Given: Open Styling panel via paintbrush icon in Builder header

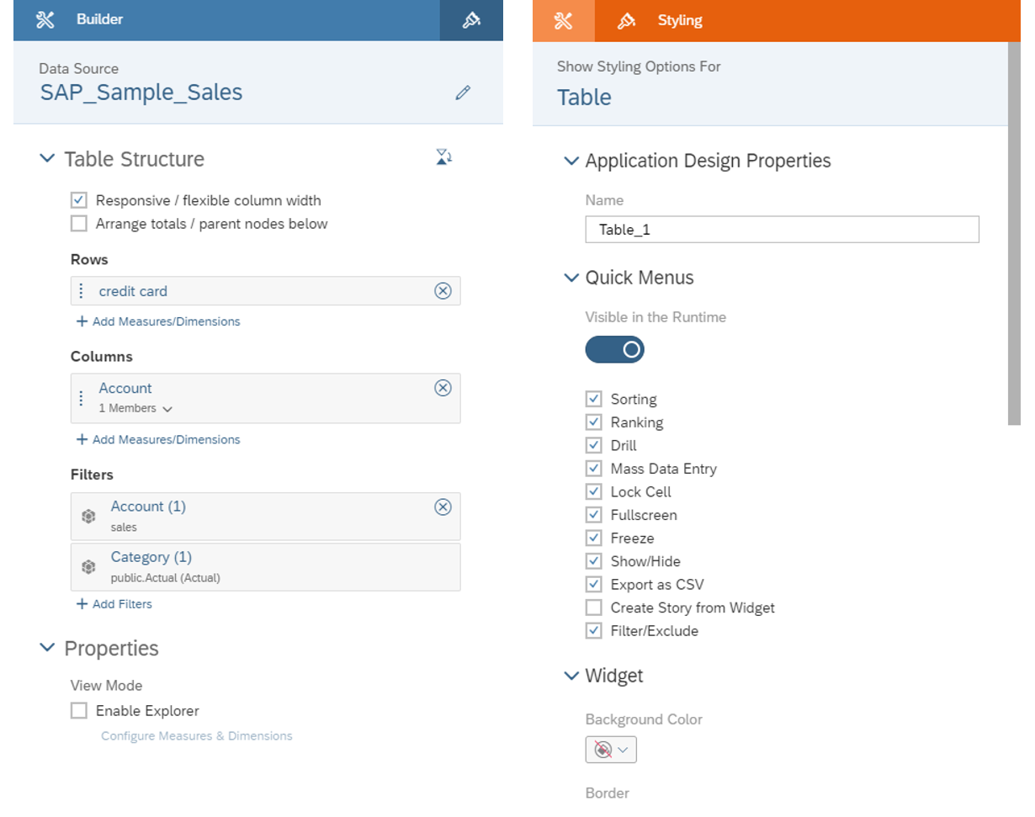Looking at the screenshot, I should pyautogui.click(x=471, y=21).
